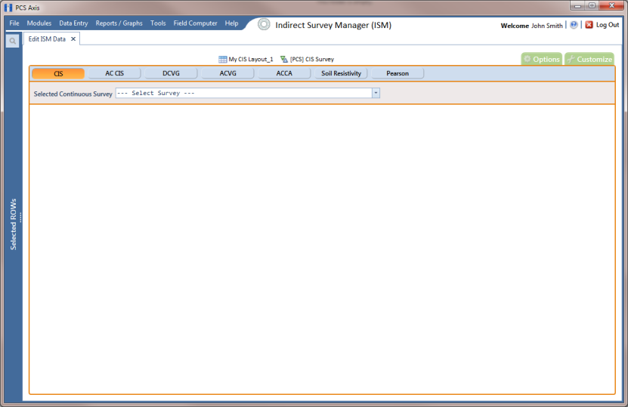Click the Options button
Viewport: 628px width, 407px height.
pos(542,59)
